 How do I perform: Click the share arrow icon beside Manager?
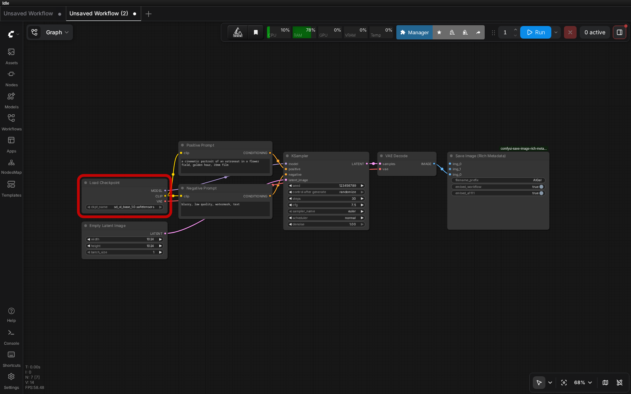478,32
